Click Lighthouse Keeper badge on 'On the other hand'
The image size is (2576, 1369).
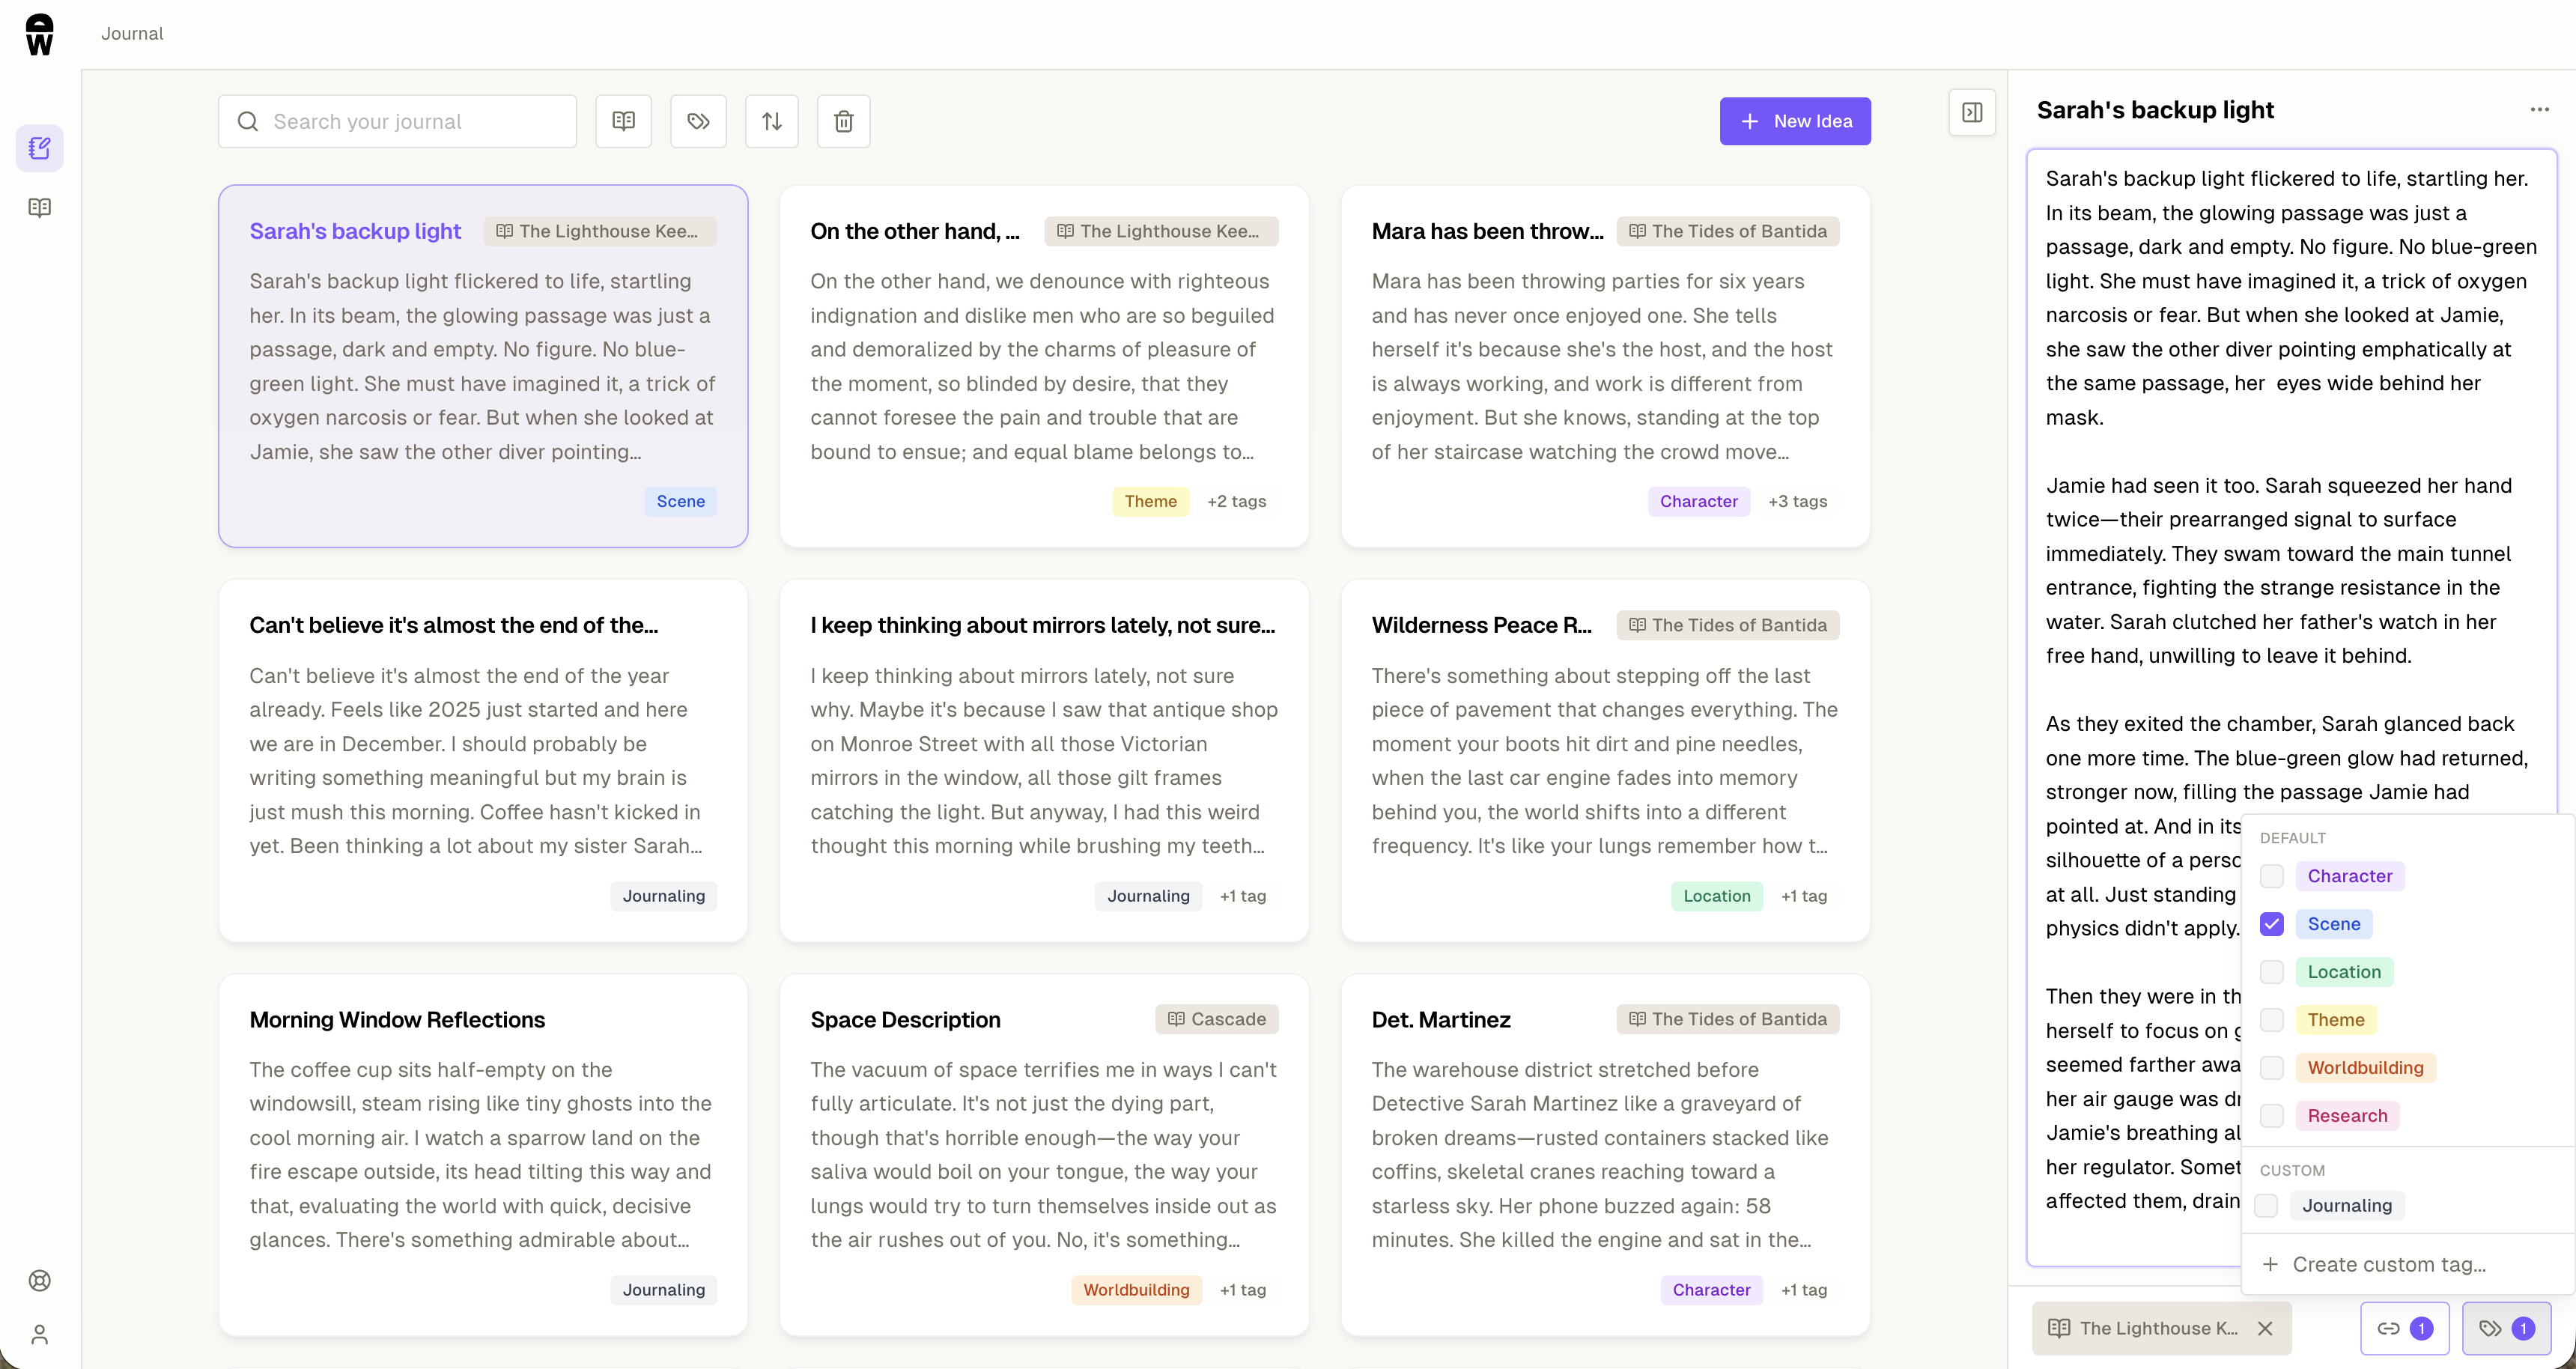pos(1161,231)
